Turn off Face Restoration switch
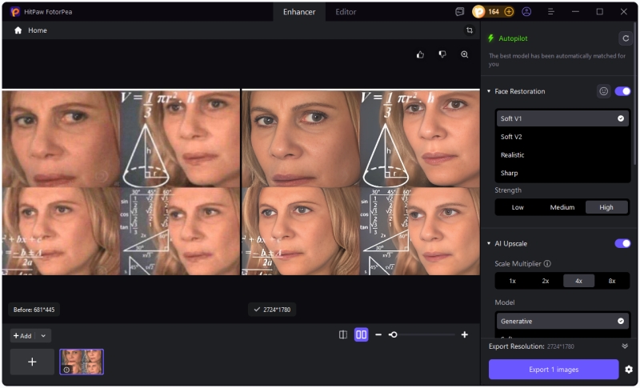The height and width of the screenshot is (388, 640). click(x=622, y=91)
